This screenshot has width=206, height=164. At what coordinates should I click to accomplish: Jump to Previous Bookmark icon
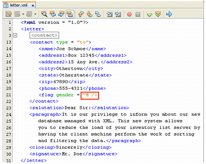pyautogui.click(x=81, y=14)
